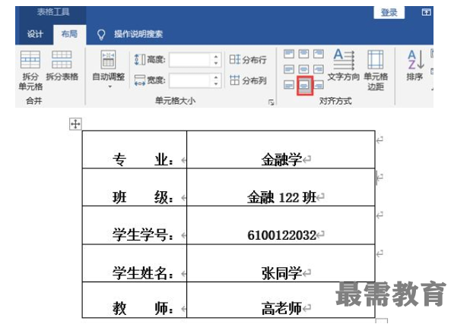Switch to the Design (设计) tab

point(35,34)
